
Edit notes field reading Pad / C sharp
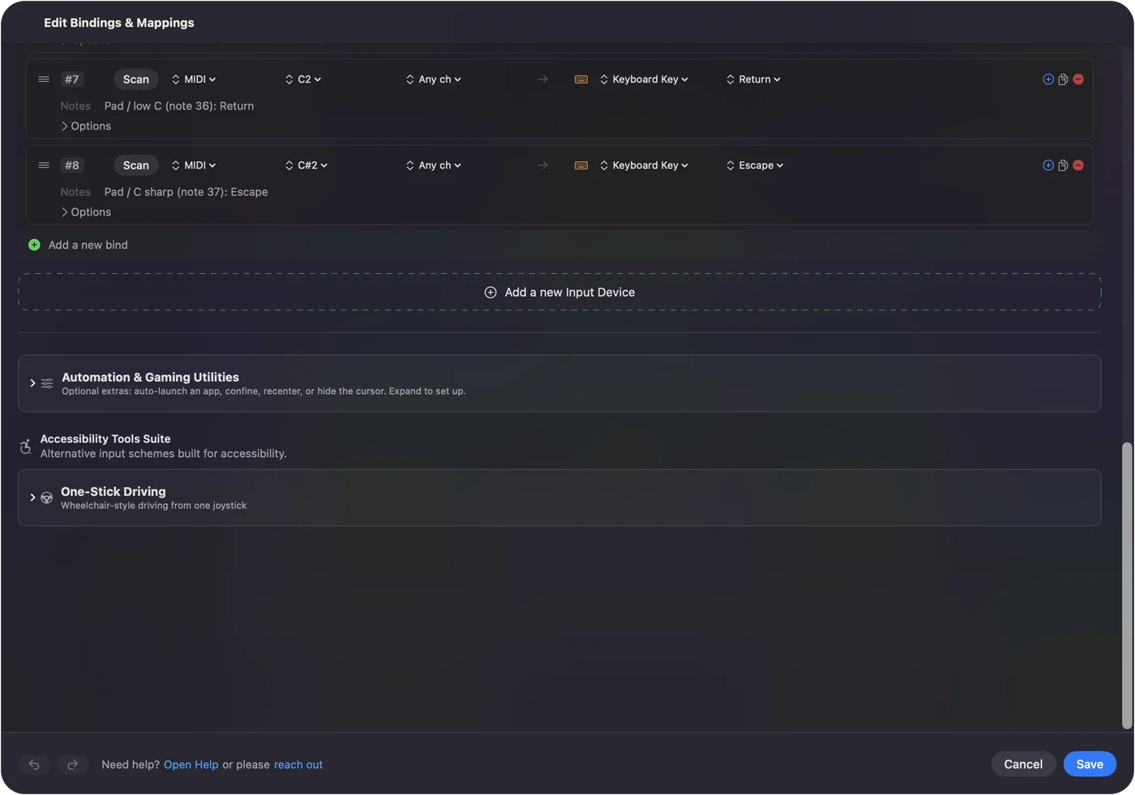186,192
